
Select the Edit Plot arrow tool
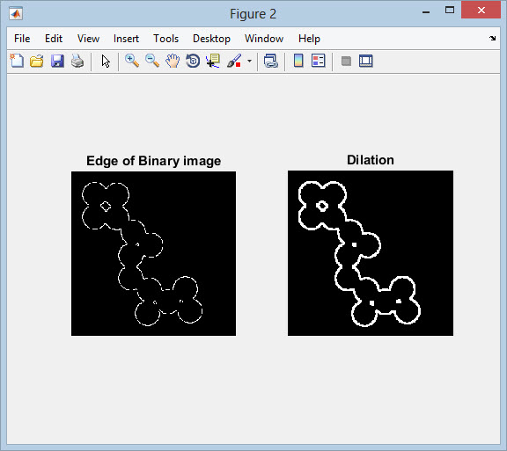point(106,61)
